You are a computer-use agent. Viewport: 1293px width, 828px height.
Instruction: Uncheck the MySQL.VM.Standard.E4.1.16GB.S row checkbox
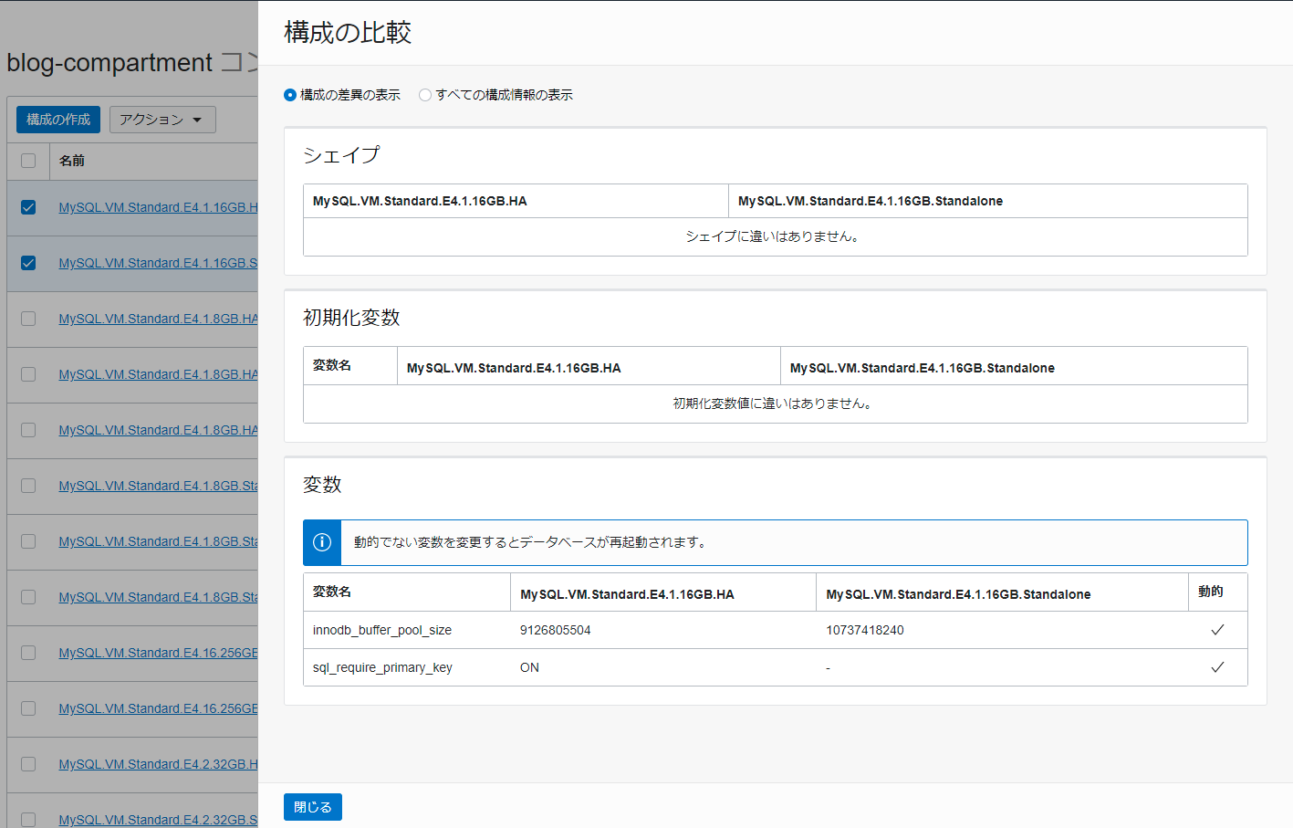click(28, 263)
